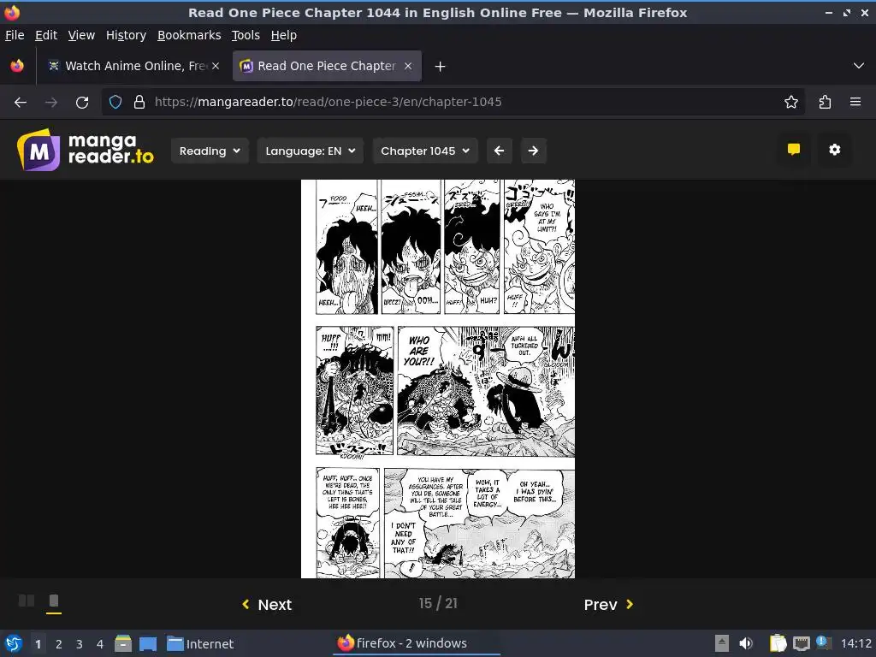
Task: Open the History menu
Action: pyautogui.click(x=126, y=35)
